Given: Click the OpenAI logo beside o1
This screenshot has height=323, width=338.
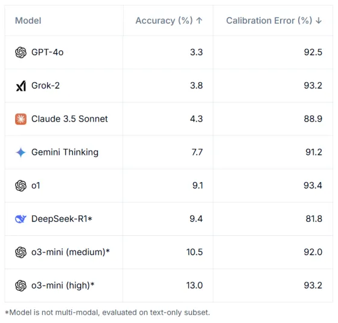Looking at the screenshot, I should (21, 186).
